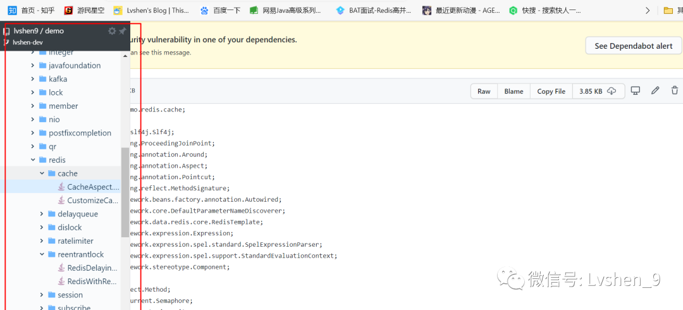Viewport: 683px width, 310px height.
Task: Open the 百度一下 bookmark
Action: (x=220, y=10)
